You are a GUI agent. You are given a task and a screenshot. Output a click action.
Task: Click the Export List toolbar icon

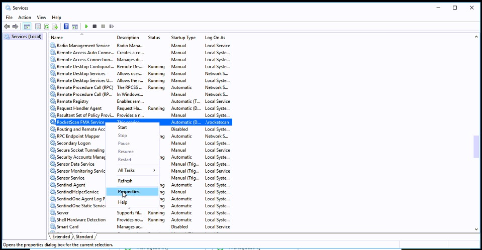point(55,27)
